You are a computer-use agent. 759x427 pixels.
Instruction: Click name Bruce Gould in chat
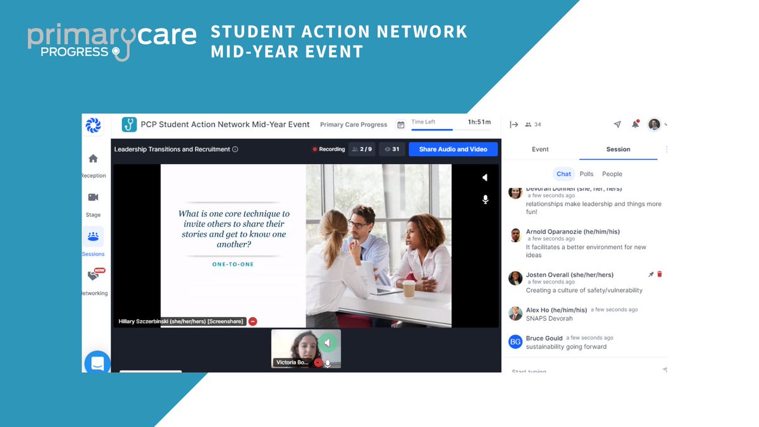coord(544,338)
